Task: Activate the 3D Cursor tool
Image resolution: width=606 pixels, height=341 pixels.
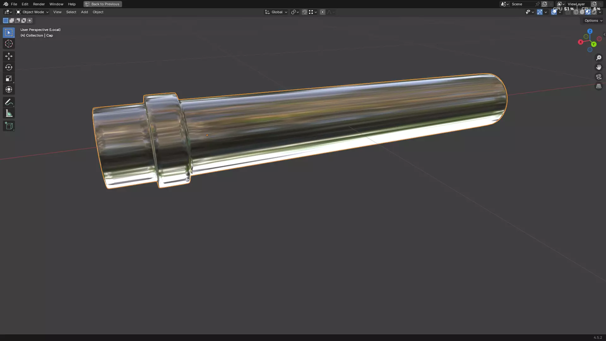Action: (9, 44)
